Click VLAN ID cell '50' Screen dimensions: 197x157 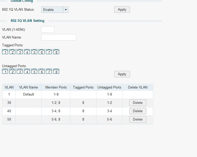tap(9, 119)
